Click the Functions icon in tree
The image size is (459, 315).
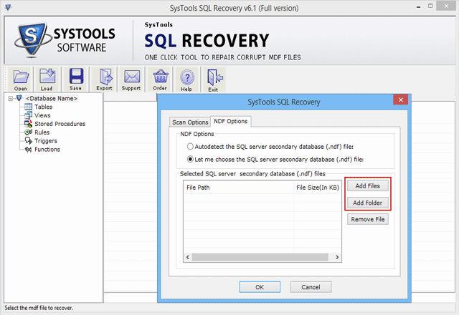click(29, 150)
